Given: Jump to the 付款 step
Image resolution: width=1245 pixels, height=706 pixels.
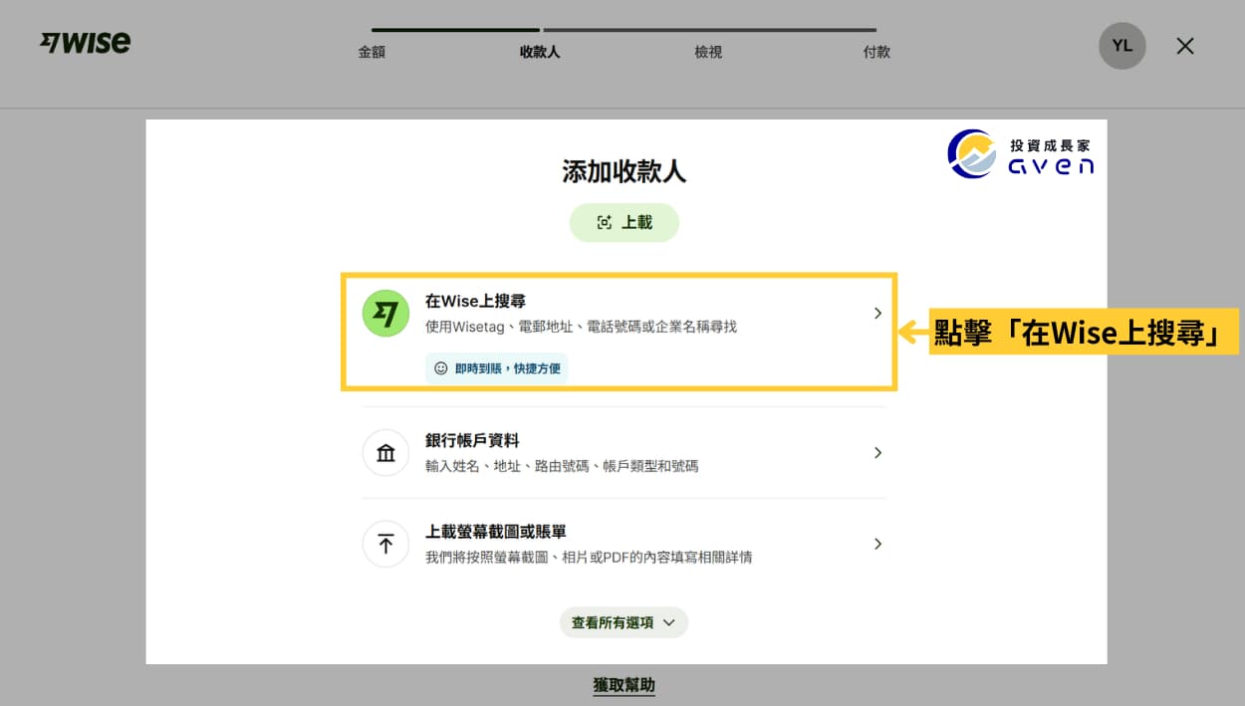Looking at the screenshot, I should coord(876,52).
